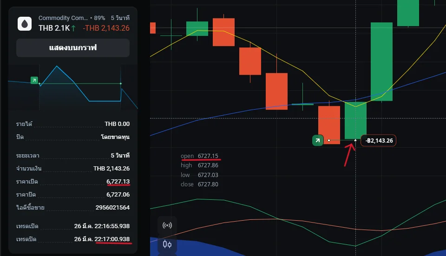
Task: Click green arrow marker in mini chart
Action: click(34, 80)
